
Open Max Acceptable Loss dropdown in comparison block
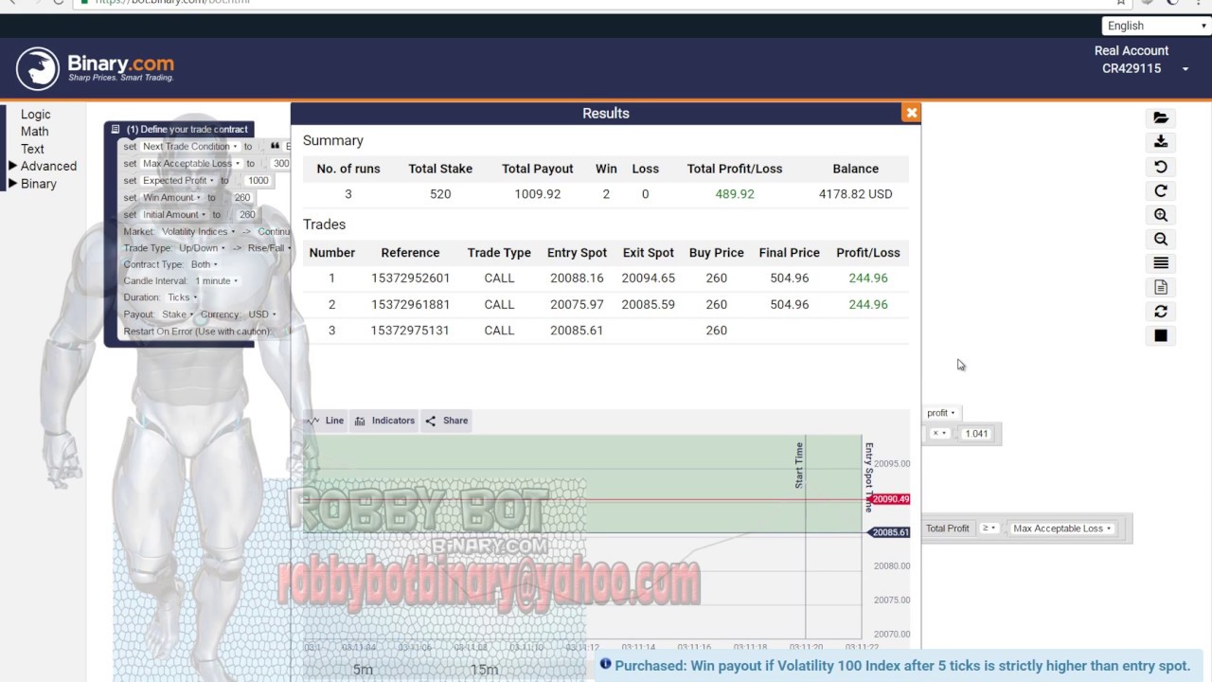pos(1062,529)
